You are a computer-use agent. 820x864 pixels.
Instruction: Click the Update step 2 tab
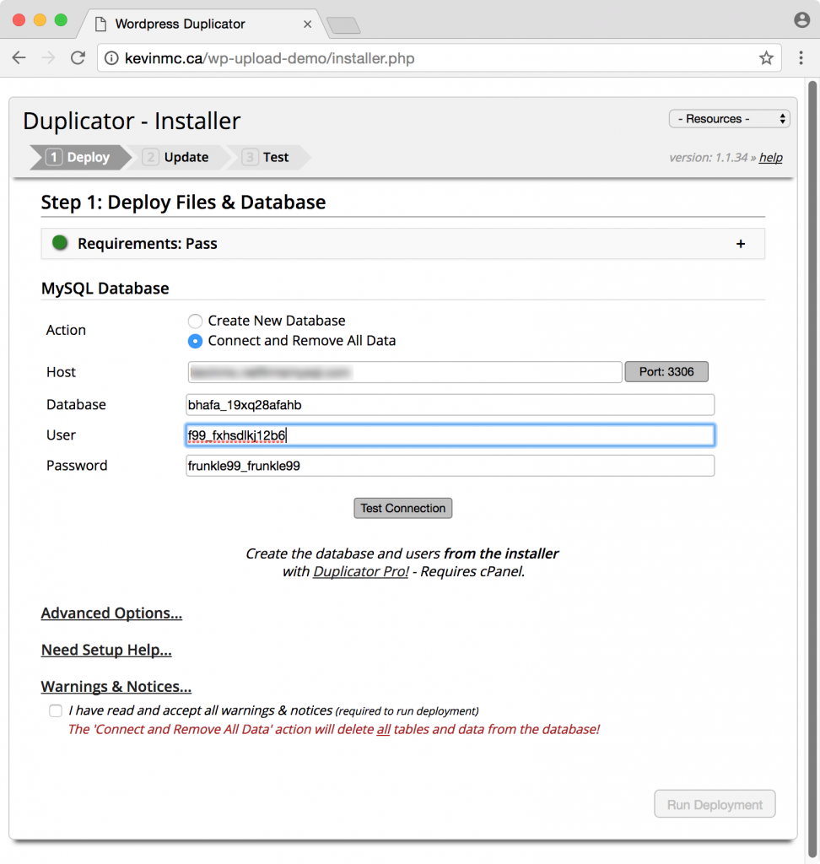coord(177,158)
